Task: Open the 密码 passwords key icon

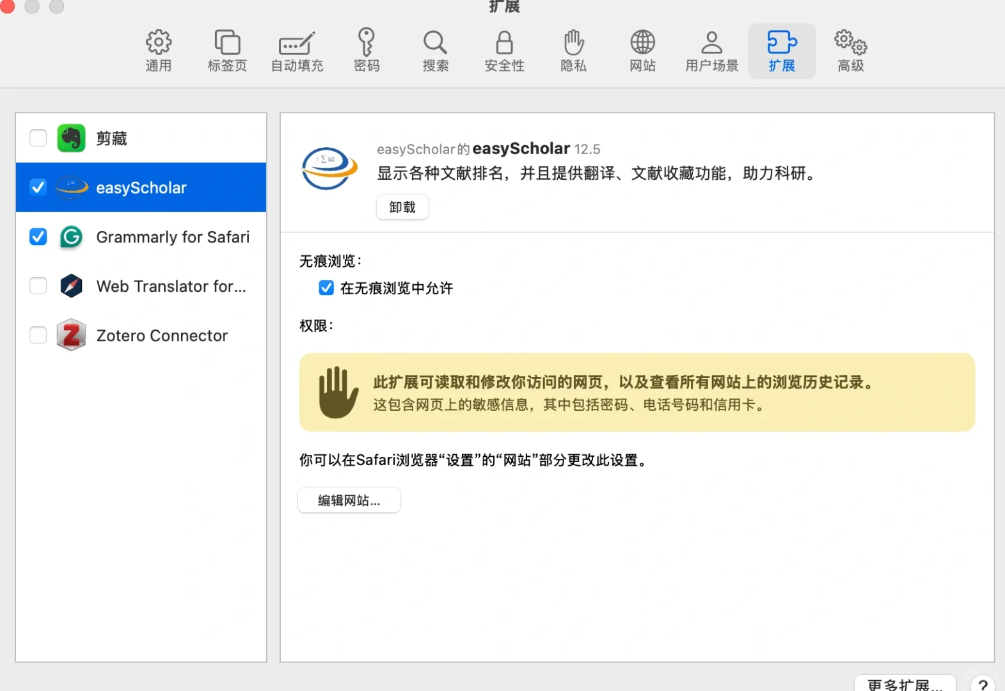Action: (x=367, y=42)
